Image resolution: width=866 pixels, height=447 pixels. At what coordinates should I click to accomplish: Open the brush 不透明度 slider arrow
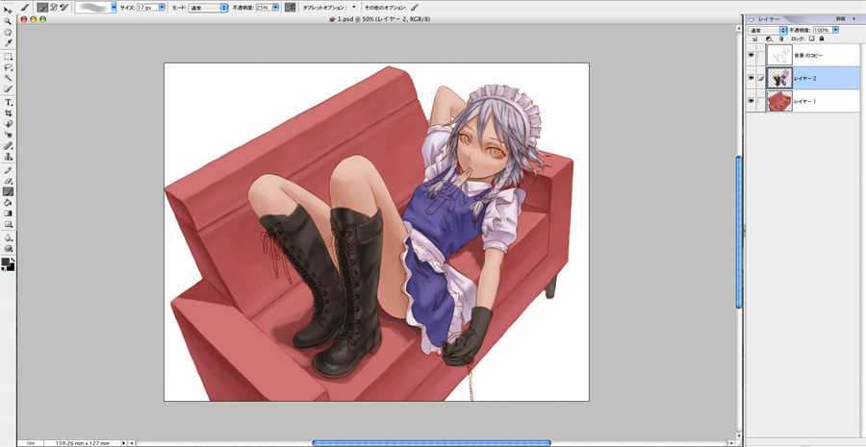pyautogui.click(x=275, y=7)
